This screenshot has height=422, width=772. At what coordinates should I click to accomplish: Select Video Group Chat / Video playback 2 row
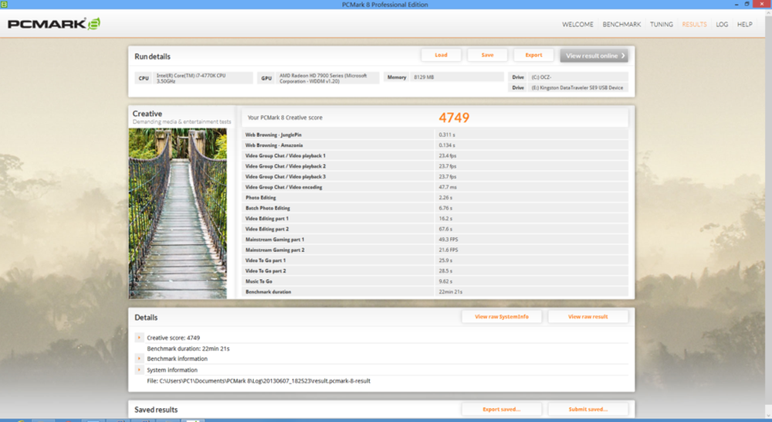tap(435, 166)
